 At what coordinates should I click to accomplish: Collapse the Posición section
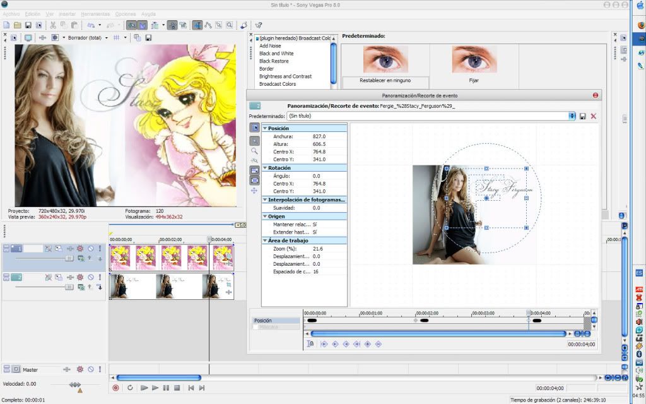(x=265, y=128)
